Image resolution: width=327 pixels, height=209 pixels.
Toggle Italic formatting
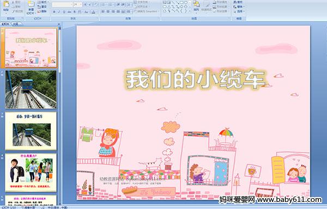tap(59, 12)
